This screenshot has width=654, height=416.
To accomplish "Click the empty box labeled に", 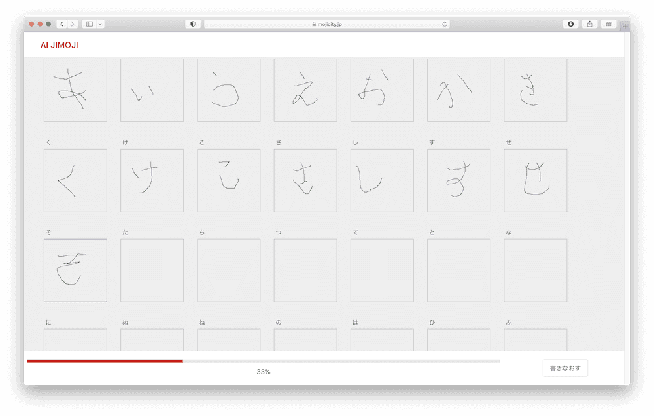I will coord(75,340).
